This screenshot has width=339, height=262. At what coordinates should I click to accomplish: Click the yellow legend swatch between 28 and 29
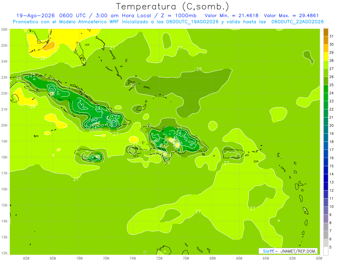click(x=326, y=56)
